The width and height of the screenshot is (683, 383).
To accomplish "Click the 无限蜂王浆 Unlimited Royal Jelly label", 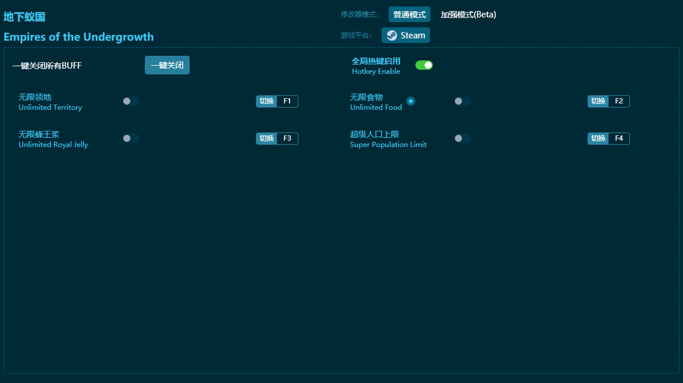I will tap(53, 139).
